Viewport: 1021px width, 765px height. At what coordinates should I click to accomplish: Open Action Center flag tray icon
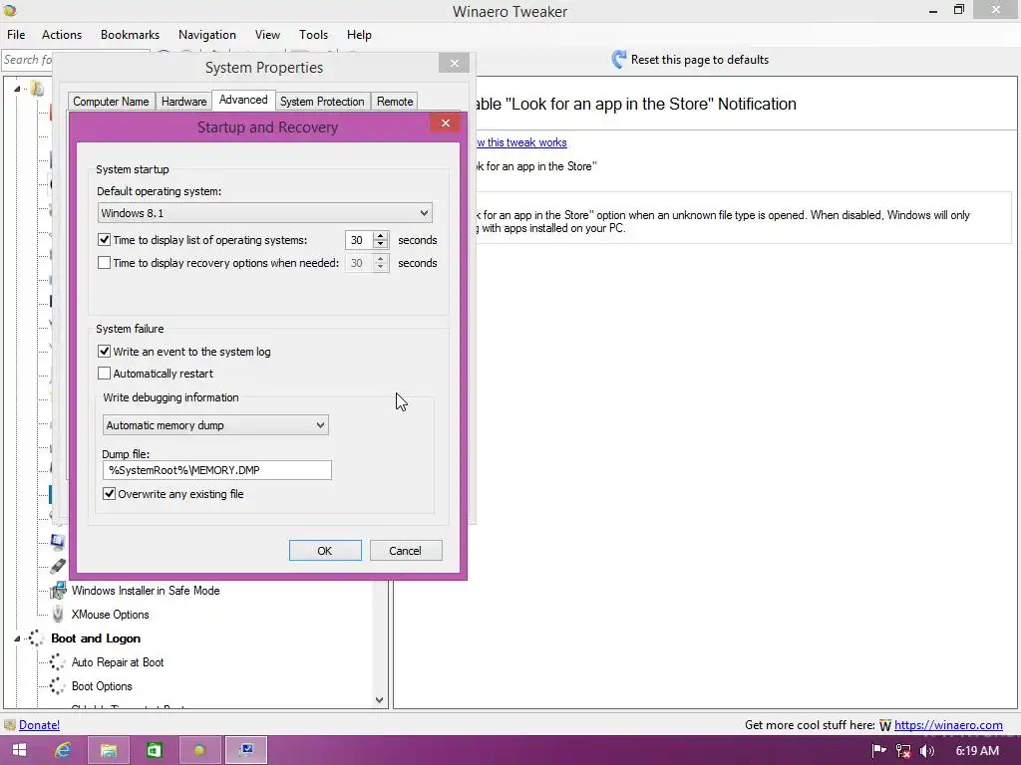coord(879,751)
